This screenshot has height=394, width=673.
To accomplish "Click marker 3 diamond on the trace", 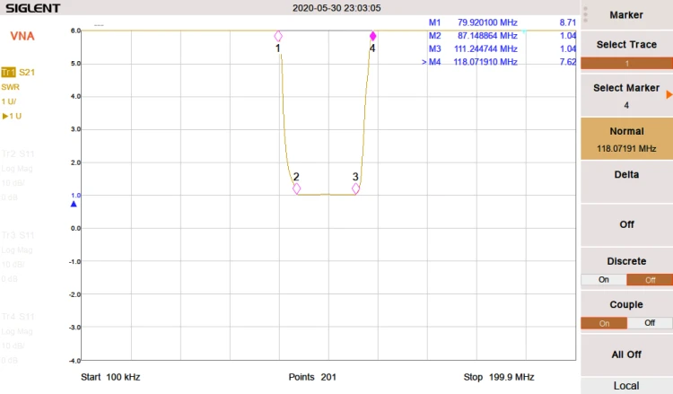I will pyautogui.click(x=356, y=188).
